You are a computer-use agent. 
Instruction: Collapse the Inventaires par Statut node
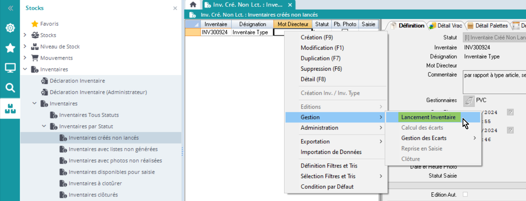click(44, 127)
